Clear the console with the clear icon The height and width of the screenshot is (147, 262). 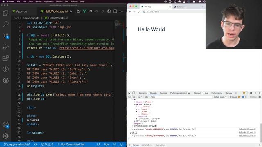pyautogui.click(x=133, y=97)
